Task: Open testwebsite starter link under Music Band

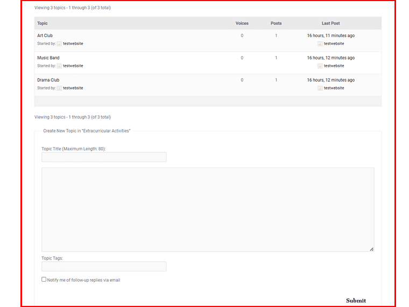Action: pos(73,66)
